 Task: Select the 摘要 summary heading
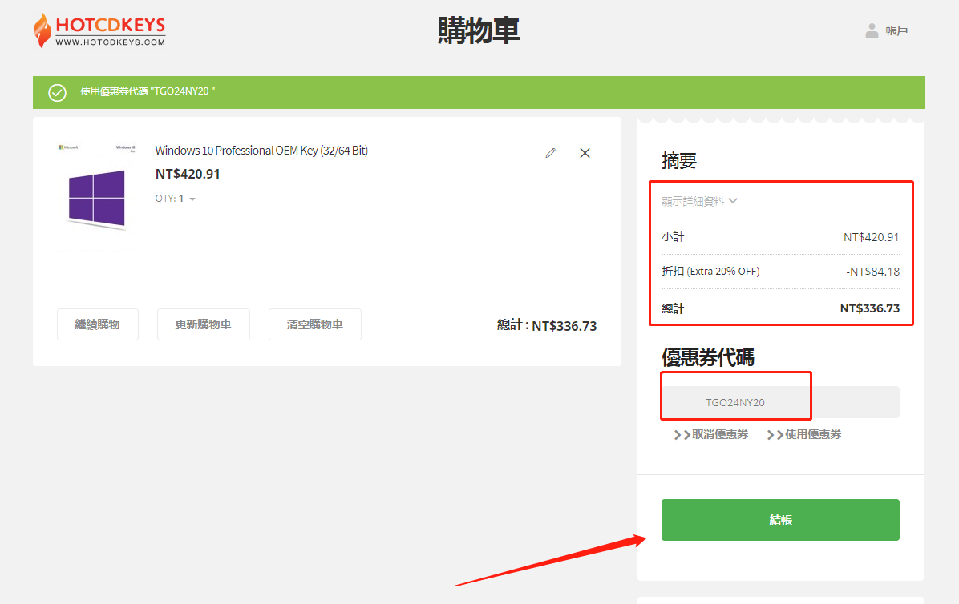tap(679, 161)
